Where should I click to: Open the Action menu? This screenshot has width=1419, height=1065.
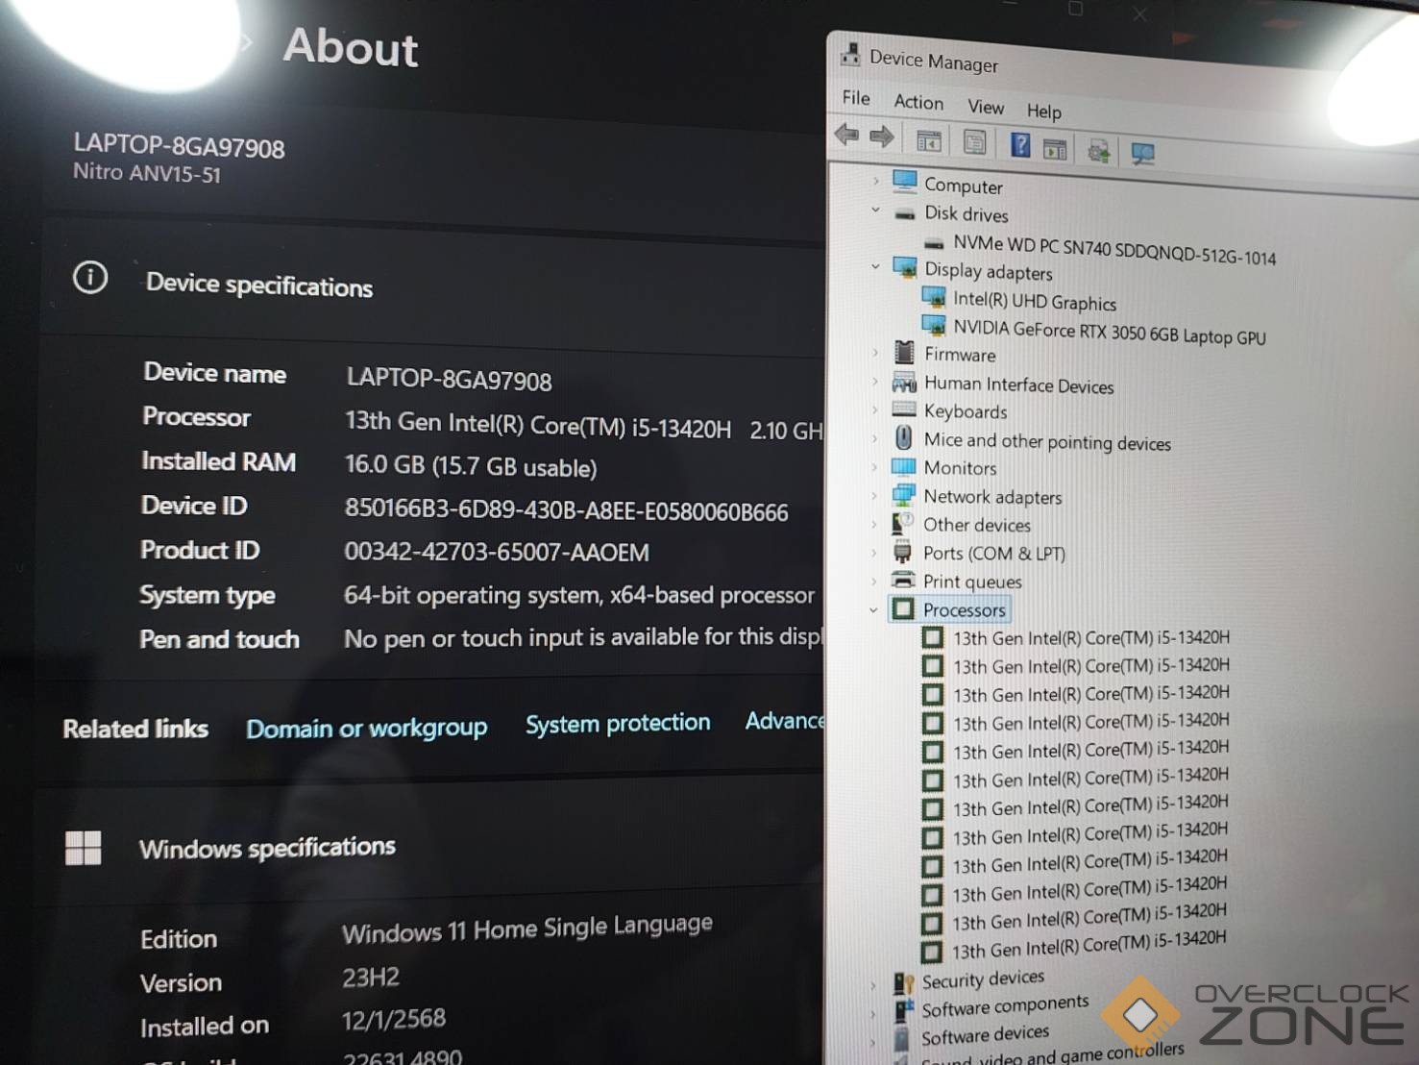[918, 102]
